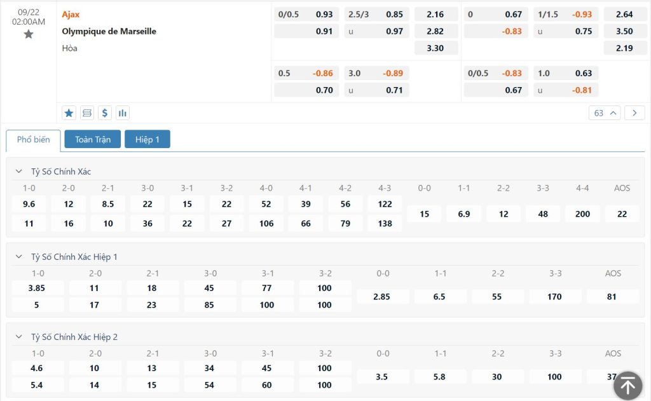Select the draw odds 3.30
651x401 pixels.
pyautogui.click(x=435, y=48)
